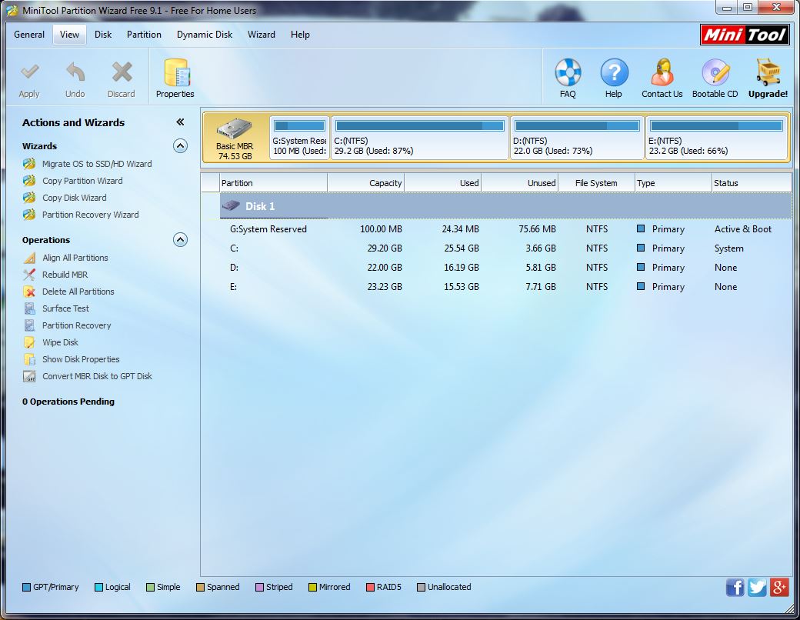Viewport: 800px width, 620px height.
Task: Open the Twitter social icon
Action: click(x=757, y=588)
